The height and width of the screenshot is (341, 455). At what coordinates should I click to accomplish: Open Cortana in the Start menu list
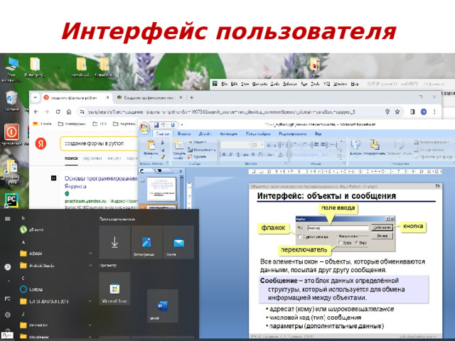pos(31,289)
